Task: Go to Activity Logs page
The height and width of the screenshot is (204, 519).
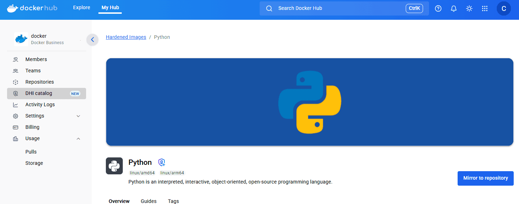Action: point(40,105)
